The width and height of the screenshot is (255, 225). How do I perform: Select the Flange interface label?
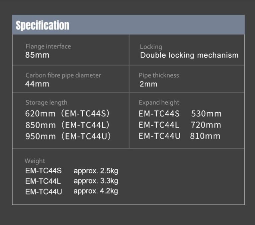48,46
